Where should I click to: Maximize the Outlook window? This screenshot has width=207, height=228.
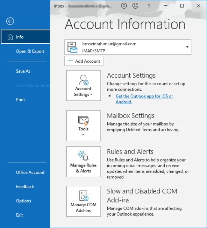pyautogui.click(x=182, y=6)
